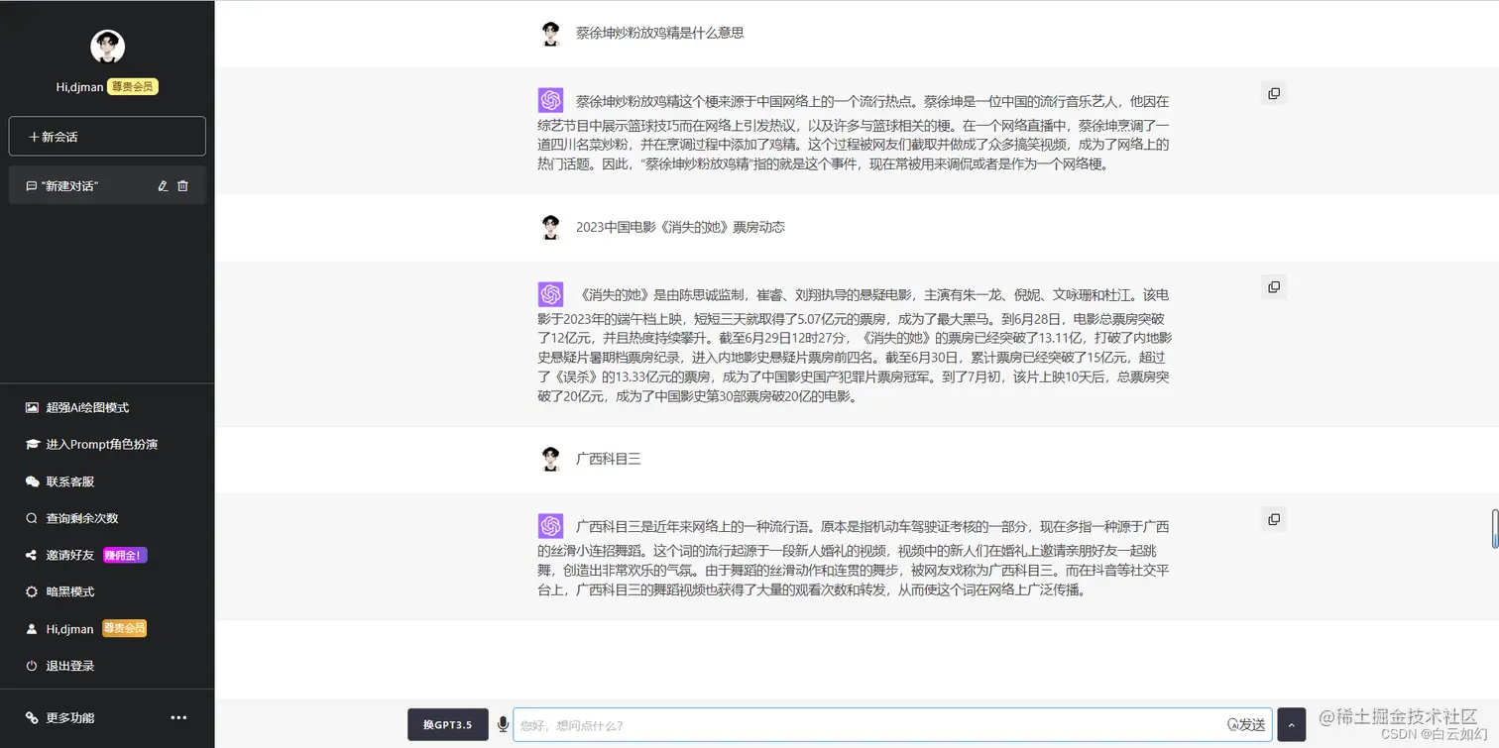Start a new chat with 新会话
The height and width of the screenshot is (748, 1499).
point(106,136)
